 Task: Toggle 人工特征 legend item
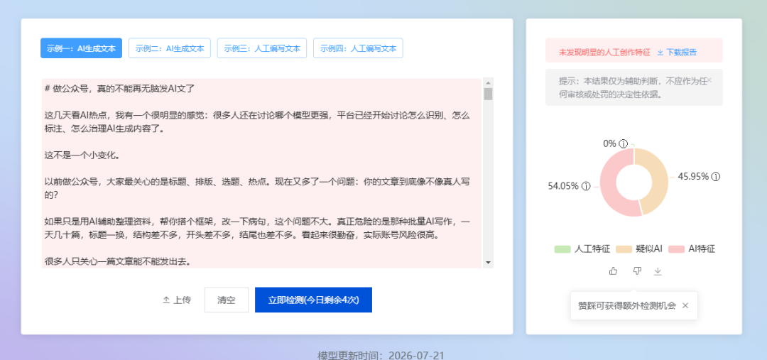point(582,249)
